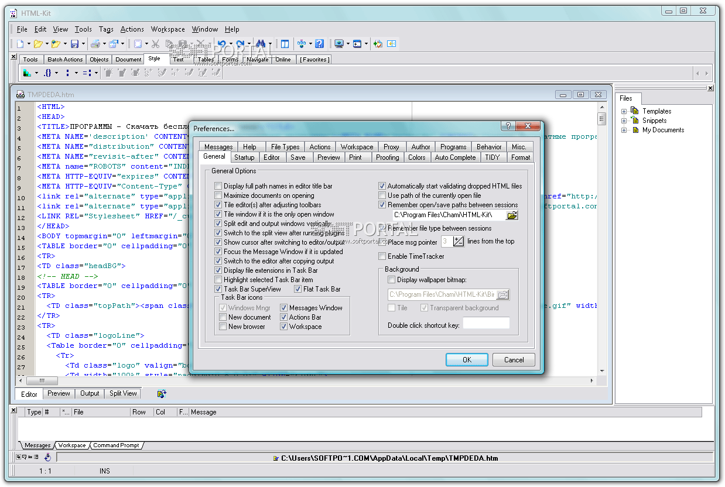This screenshot has height=487, width=725.
Task: Check Display wallpaper bitmap
Action: coord(392,280)
